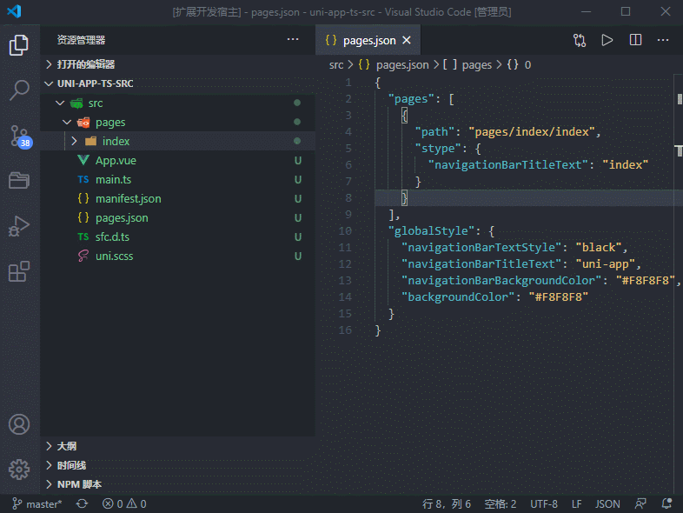Split the editor to the right
This screenshot has height=513, width=683.
point(635,40)
